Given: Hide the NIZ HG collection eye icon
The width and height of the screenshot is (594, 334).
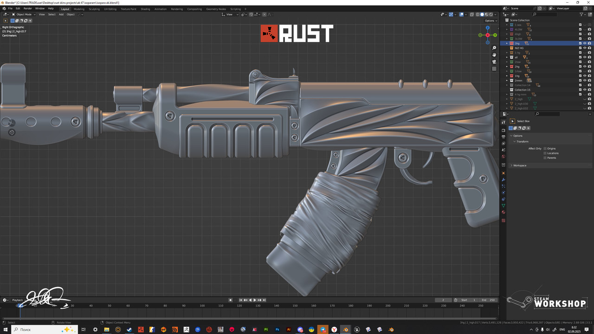Looking at the screenshot, I should (585, 48).
